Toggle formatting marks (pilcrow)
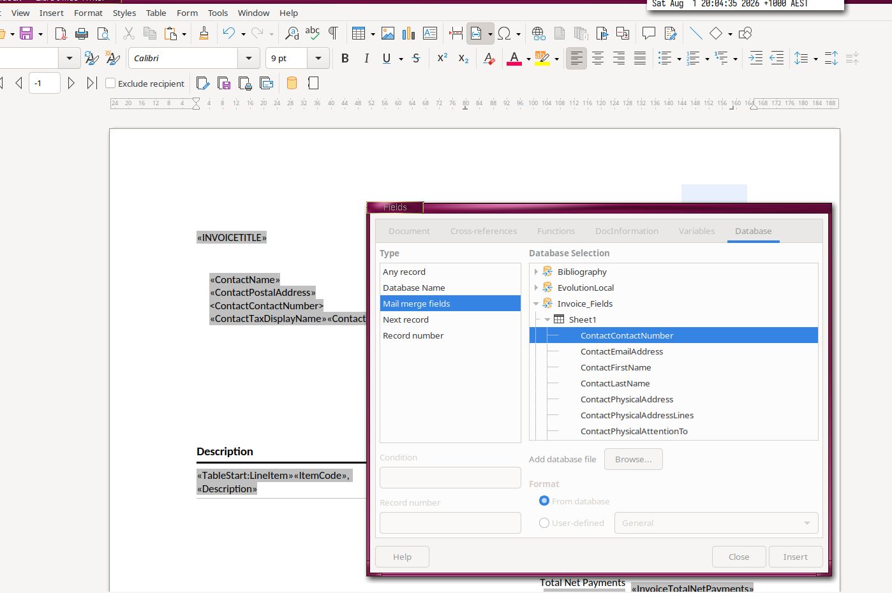Screen dimensions: 892x593 (x=333, y=33)
